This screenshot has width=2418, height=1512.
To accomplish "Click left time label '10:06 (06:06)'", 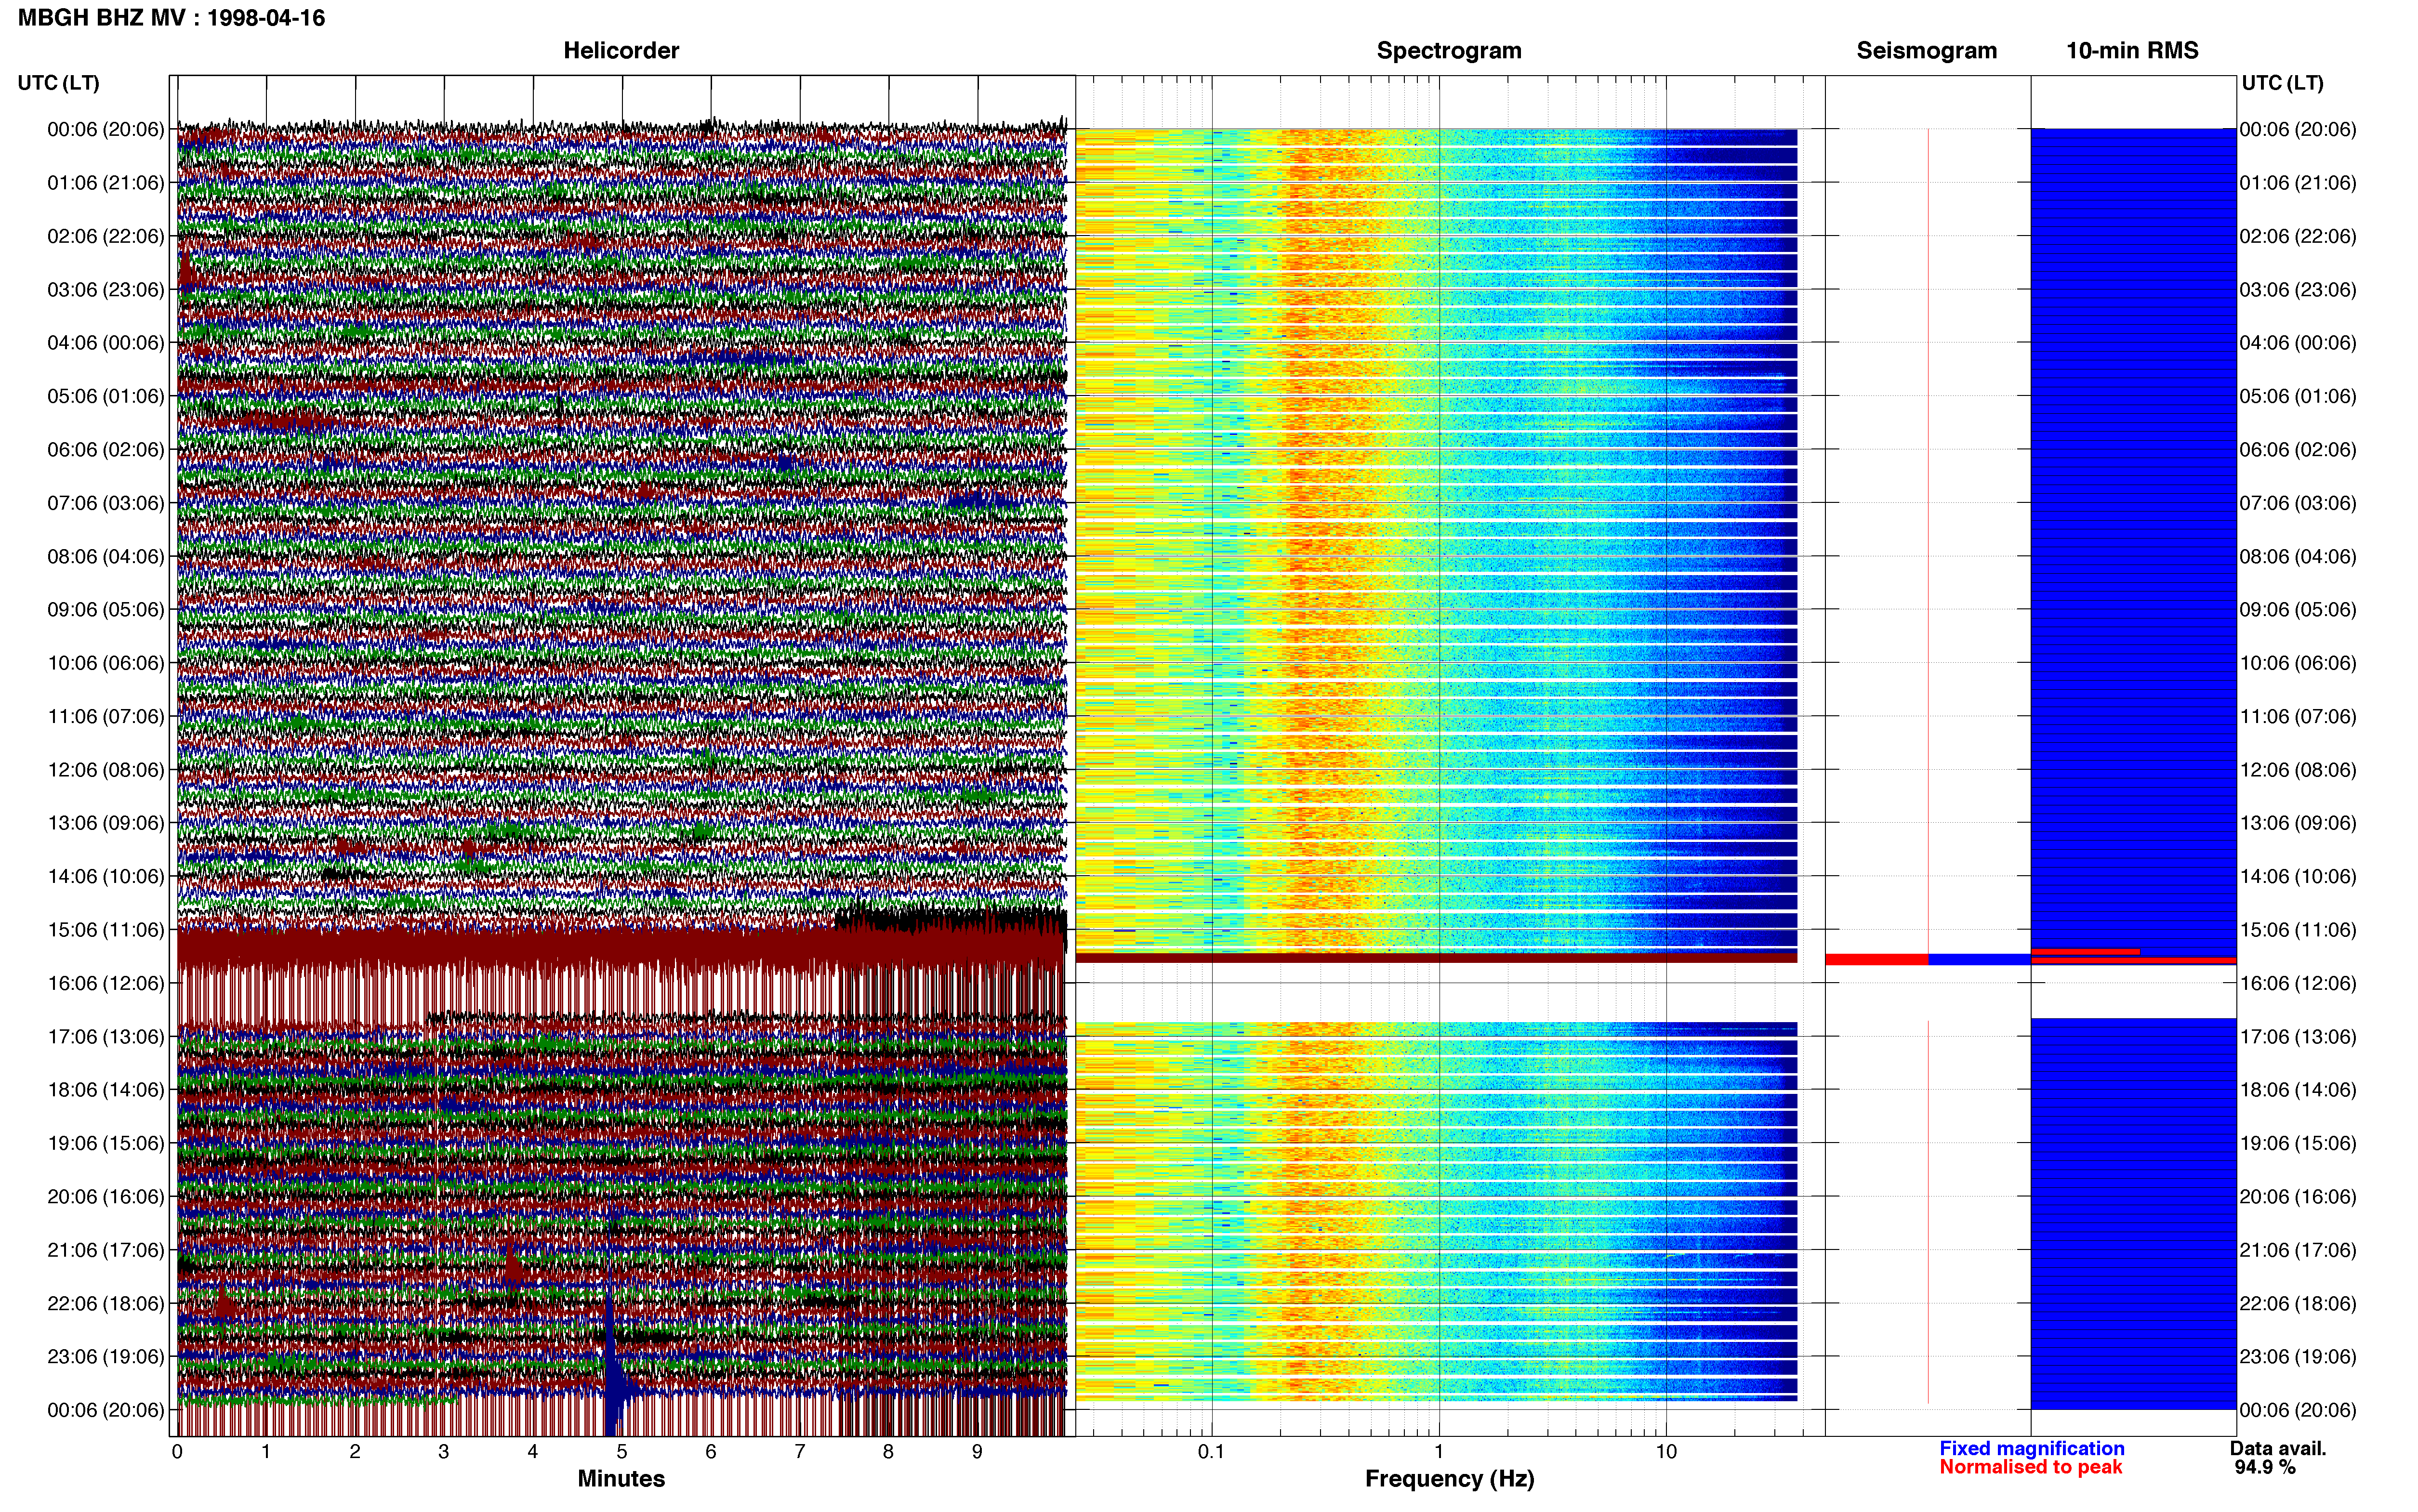I will click(105, 663).
